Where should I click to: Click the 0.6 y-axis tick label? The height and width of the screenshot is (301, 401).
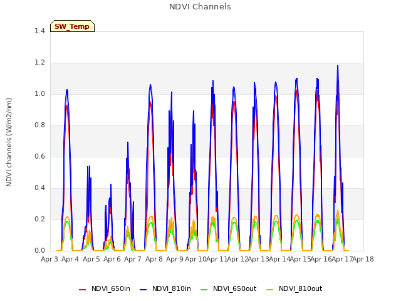39,156
